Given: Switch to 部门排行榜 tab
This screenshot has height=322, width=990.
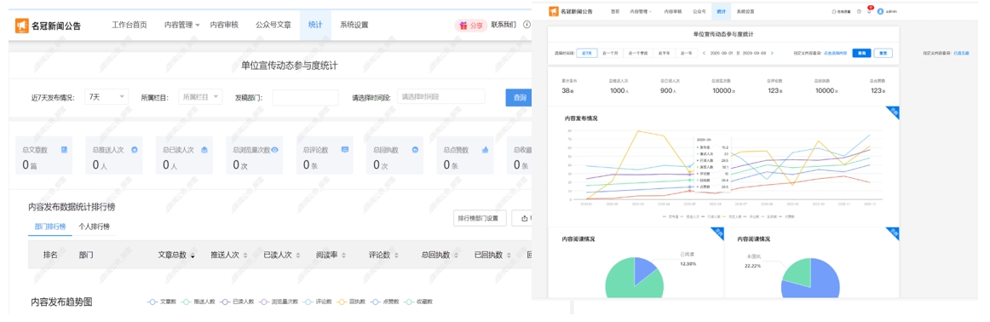Looking at the screenshot, I should click(x=50, y=226).
